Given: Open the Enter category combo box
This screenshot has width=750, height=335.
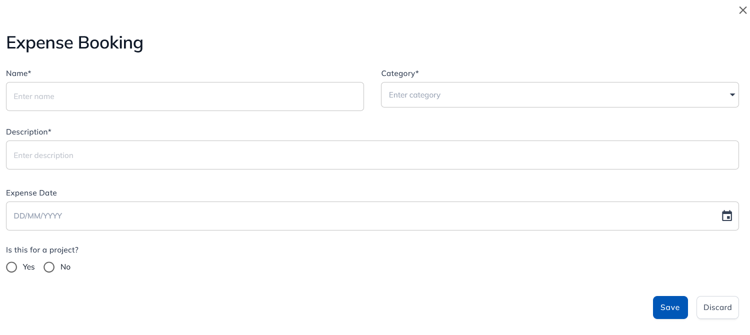Looking at the screenshot, I should [x=559, y=95].
